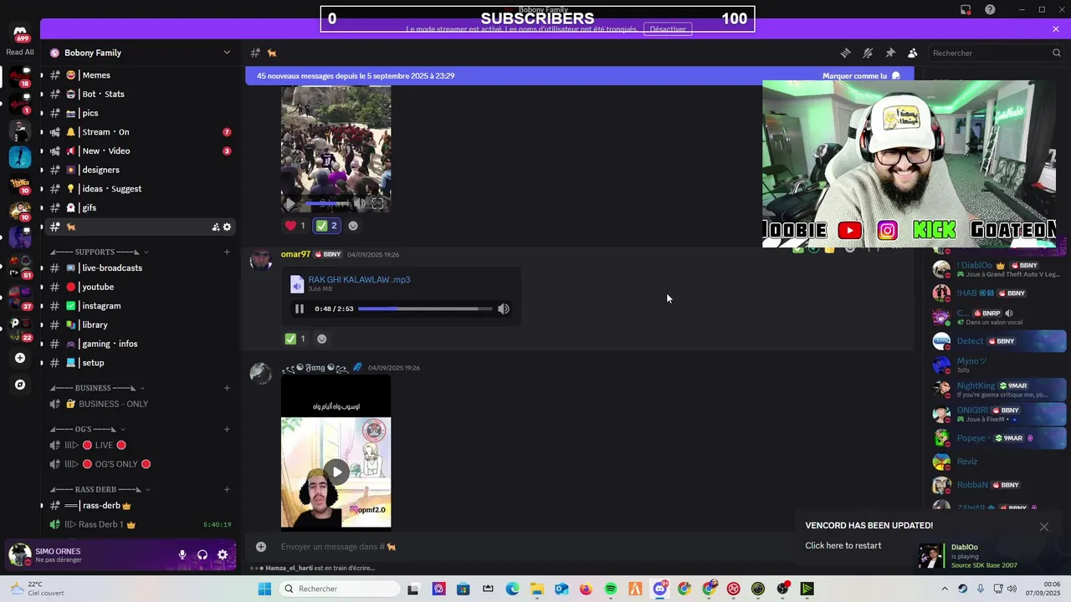Click Read All under the Discord logo
The width and height of the screenshot is (1071, 602).
(20, 52)
